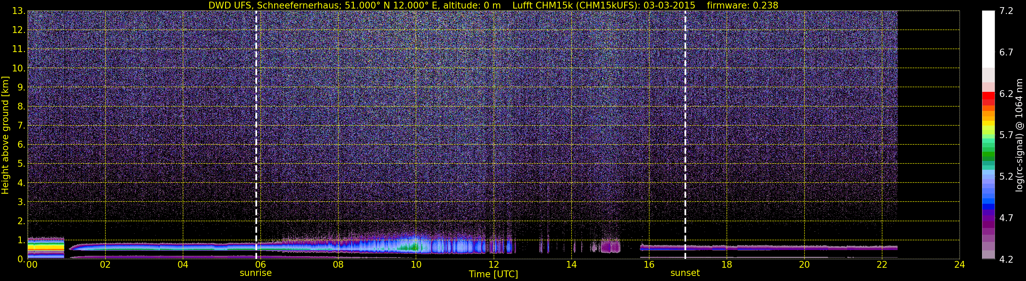Select the white dashed sunset marker line
1026x281 pixels.
point(685,135)
